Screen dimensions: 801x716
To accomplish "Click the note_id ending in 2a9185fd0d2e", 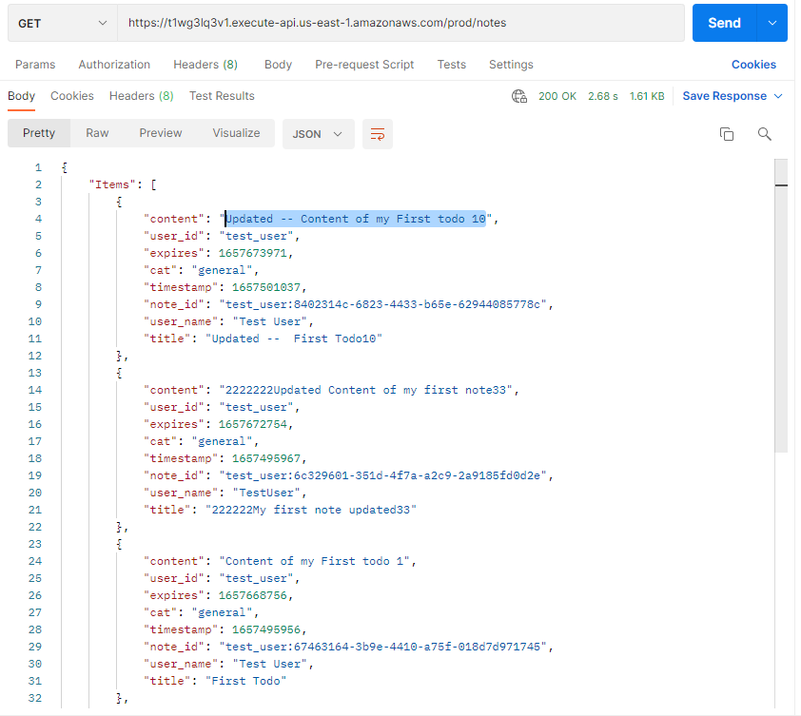I will tap(382, 475).
